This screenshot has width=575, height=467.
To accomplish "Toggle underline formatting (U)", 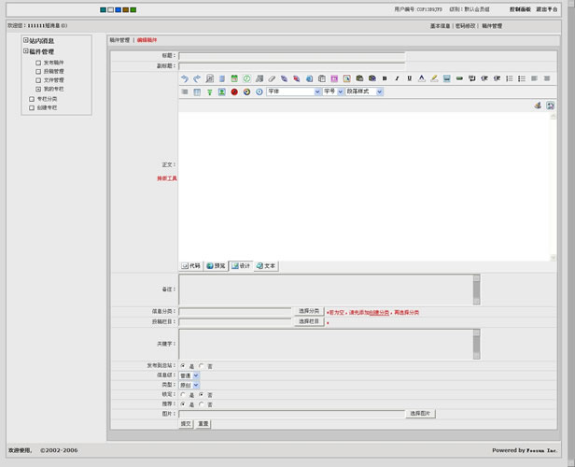I will pos(409,78).
